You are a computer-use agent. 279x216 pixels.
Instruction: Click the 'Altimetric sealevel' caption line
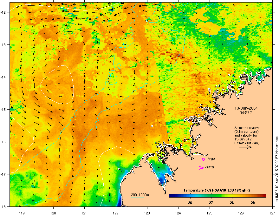tap(247, 128)
